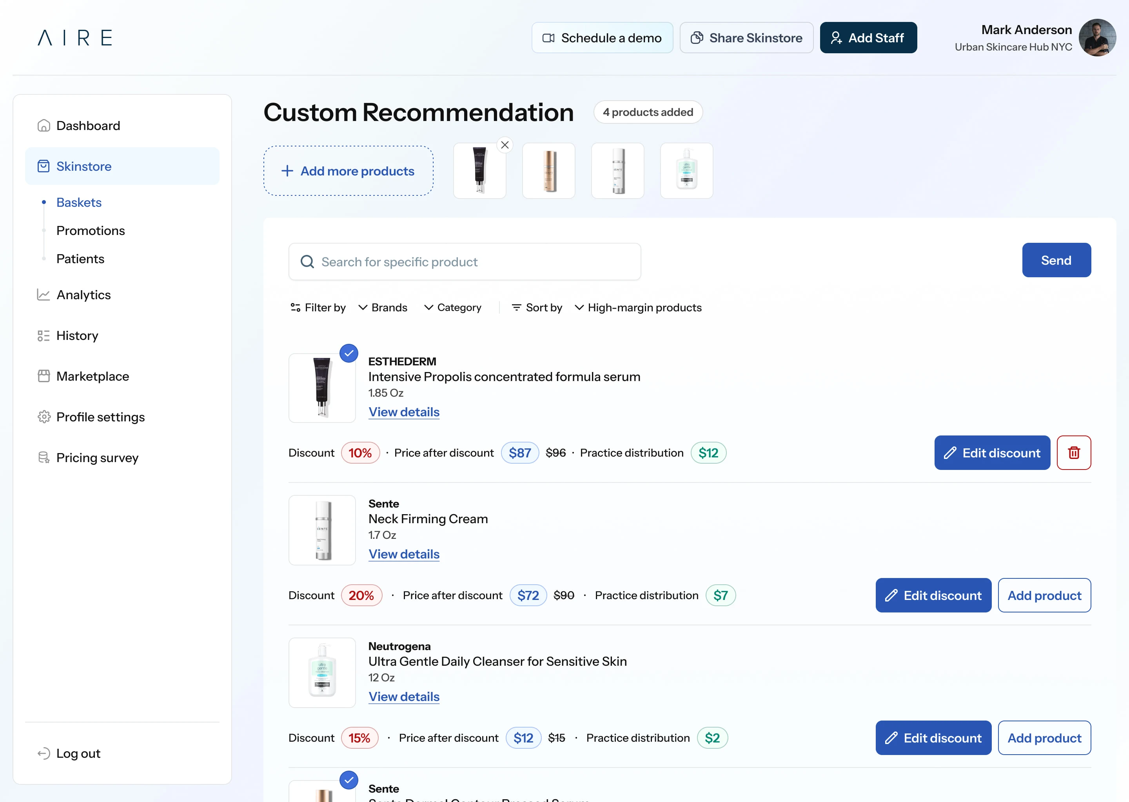Screen dimensions: 1129x802
Task: Delete Esthederm serum with trash icon
Action: pos(1074,452)
